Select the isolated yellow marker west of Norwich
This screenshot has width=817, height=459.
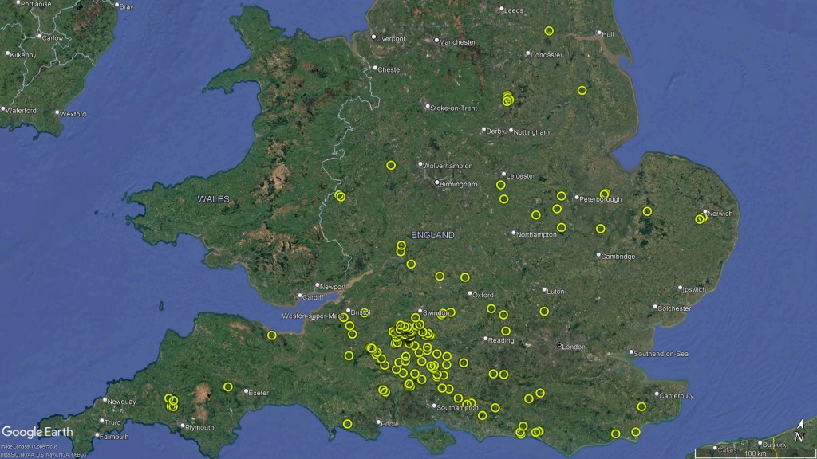647,211
